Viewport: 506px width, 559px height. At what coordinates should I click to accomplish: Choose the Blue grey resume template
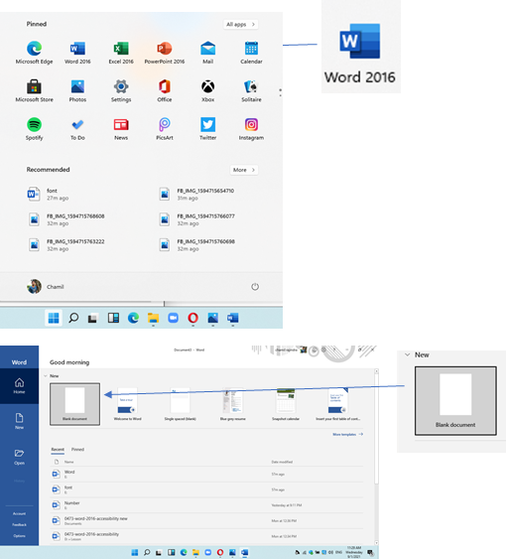click(233, 404)
